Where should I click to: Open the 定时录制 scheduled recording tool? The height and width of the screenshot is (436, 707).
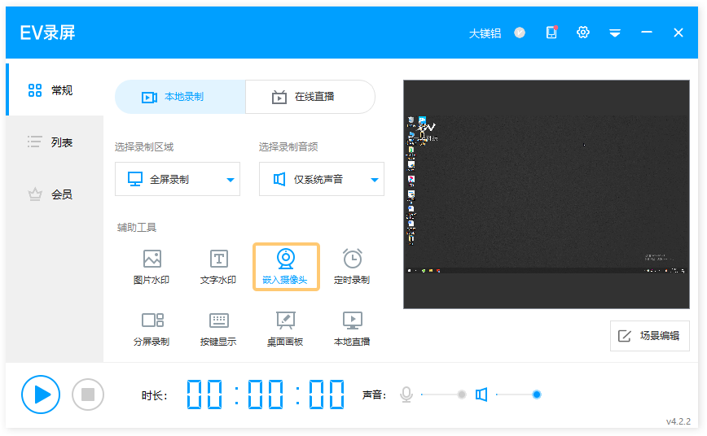(x=352, y=267)
